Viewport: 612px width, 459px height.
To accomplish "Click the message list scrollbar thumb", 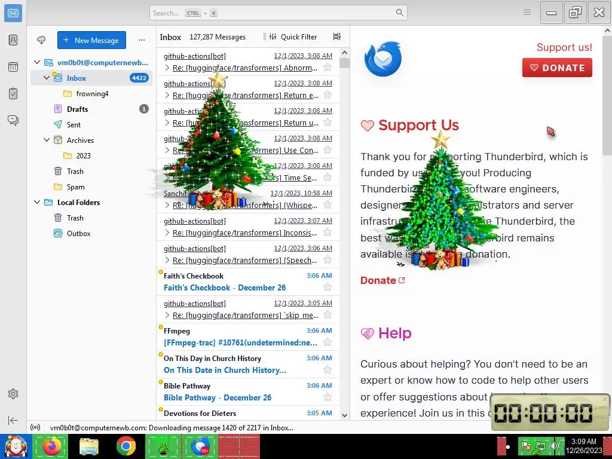I will [345, 63].
